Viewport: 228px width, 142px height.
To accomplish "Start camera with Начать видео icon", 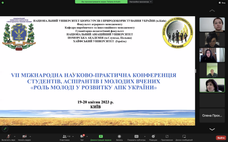I will tap(25, 136).
